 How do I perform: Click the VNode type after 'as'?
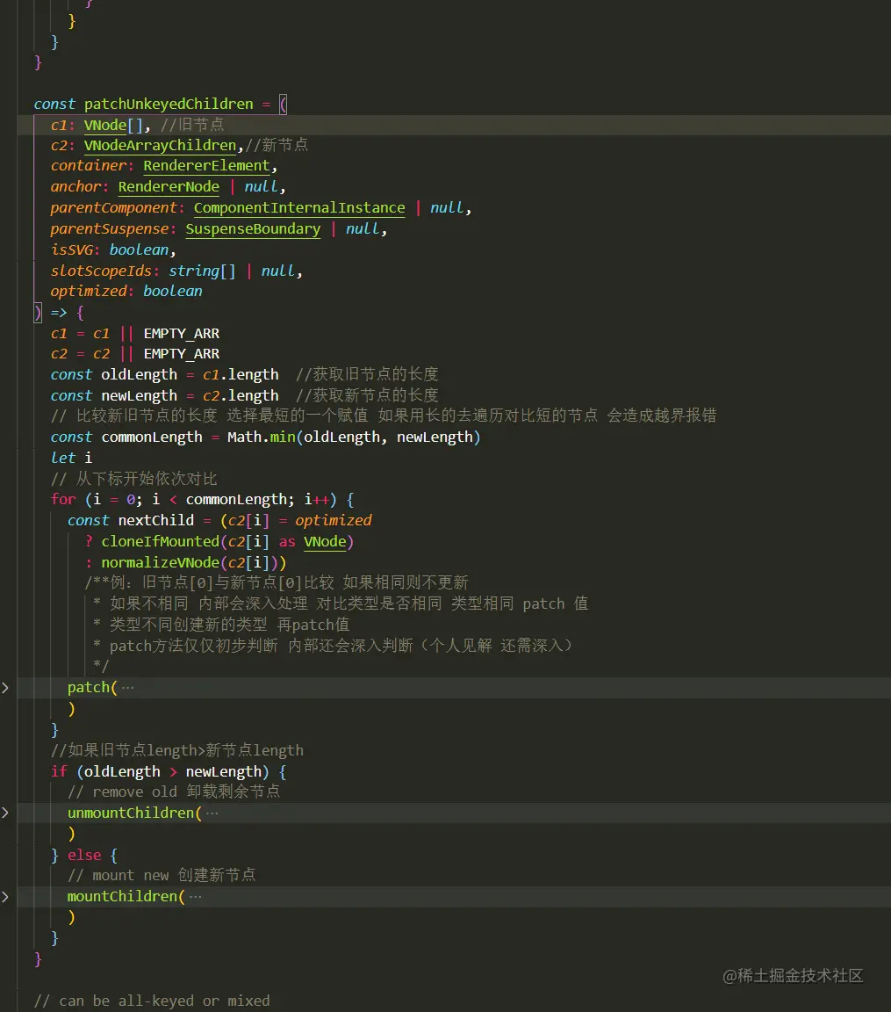point(325,541)
